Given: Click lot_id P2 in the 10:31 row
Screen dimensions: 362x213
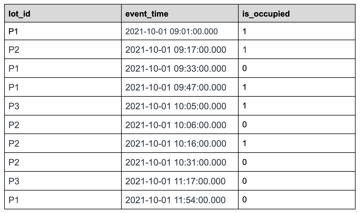Looking at the screenshot, I should (x=14, y=162).
